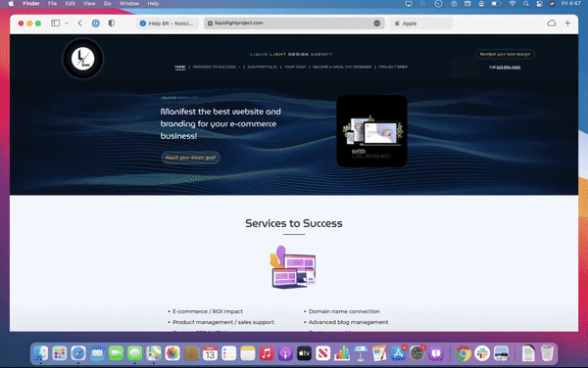The width and height of the screenshot is (588, 368).
Task: Open Slack from the Dock
Action: (482, 353)
